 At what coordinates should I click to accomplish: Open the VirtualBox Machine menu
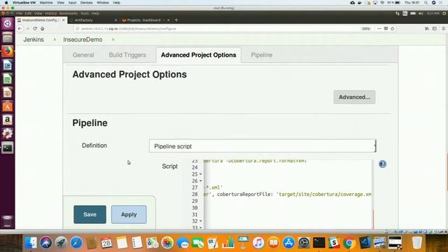pos(46,3)
